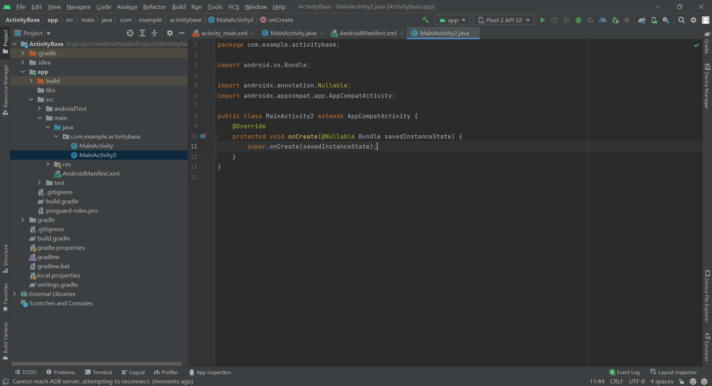Collapse the app module node
Screen dimensions: 712x386
[23, 71]
